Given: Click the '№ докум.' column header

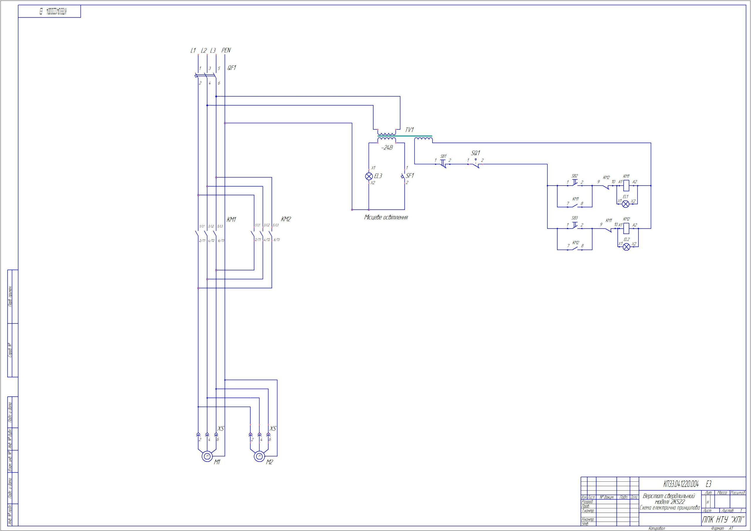Looking at the screenshot, I should click(x=607, y=497).
